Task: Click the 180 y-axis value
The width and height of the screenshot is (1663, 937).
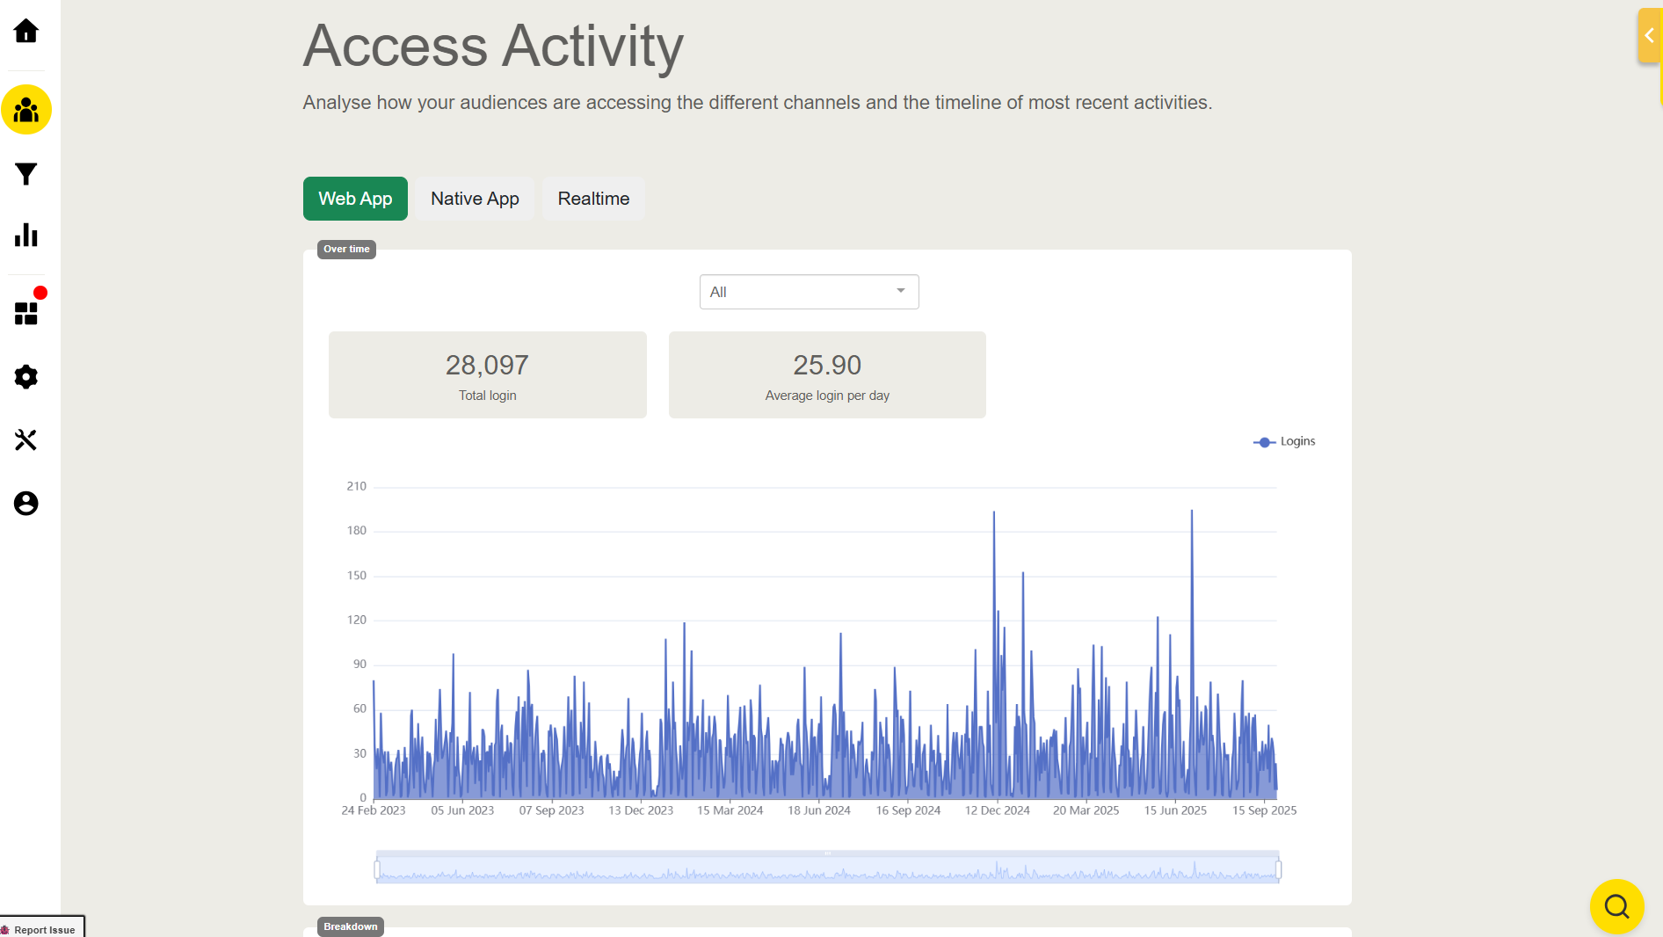Action: 356,531
